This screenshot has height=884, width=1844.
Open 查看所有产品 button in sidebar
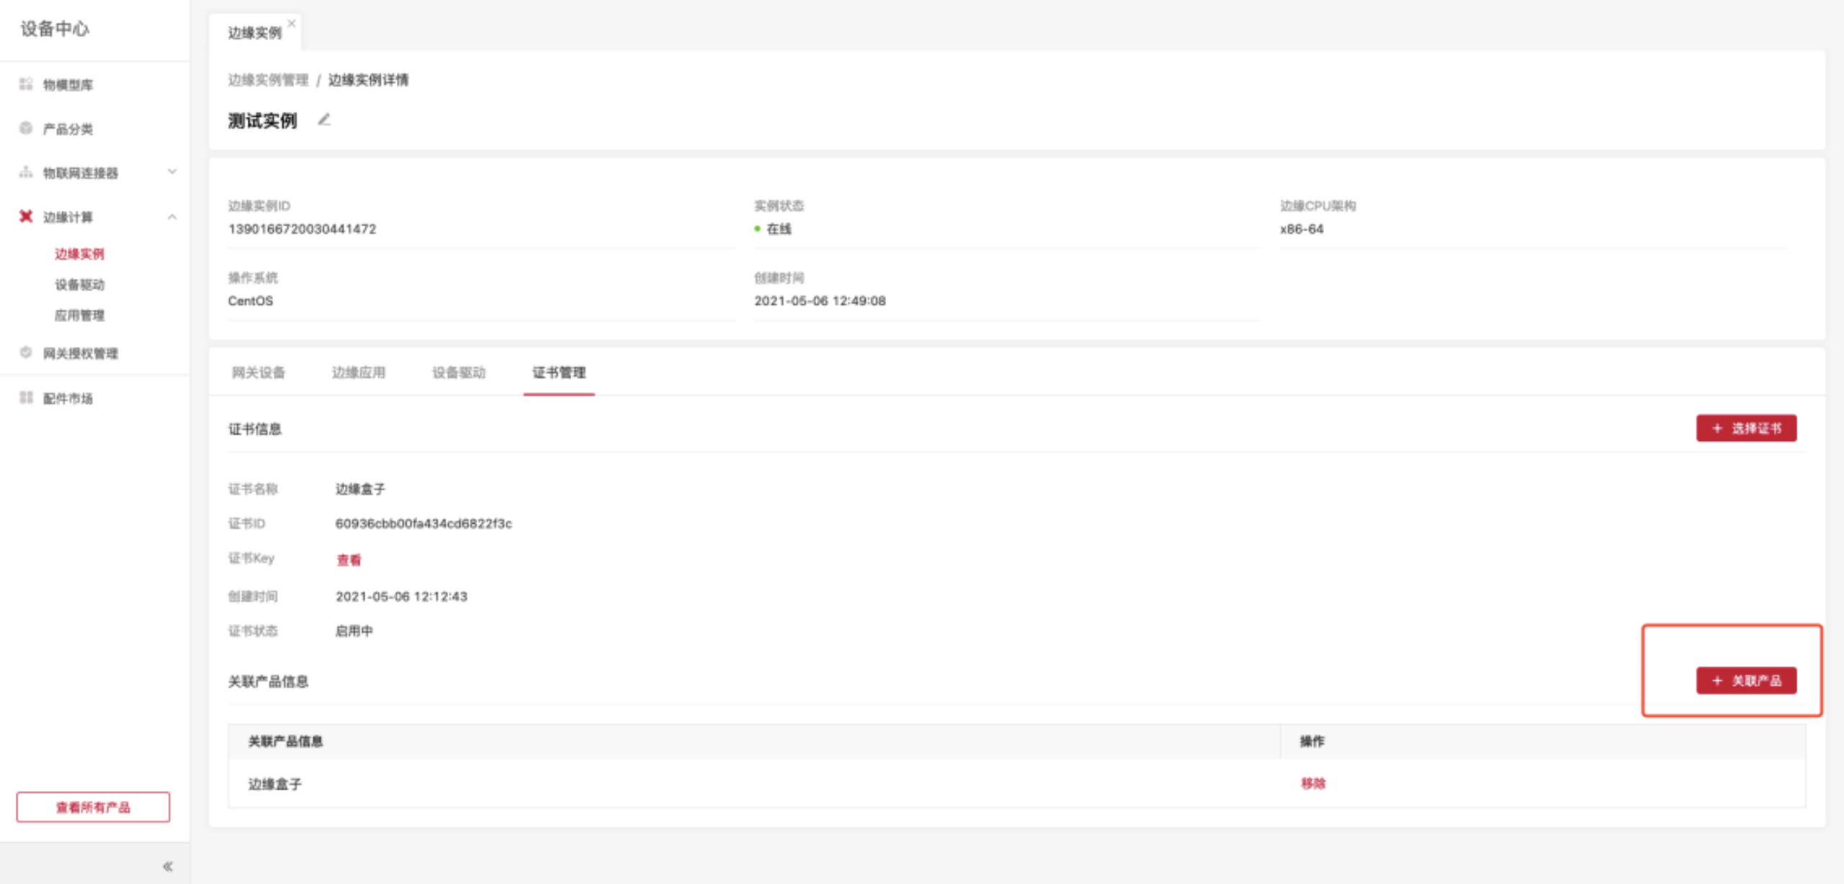coord(93,807)
